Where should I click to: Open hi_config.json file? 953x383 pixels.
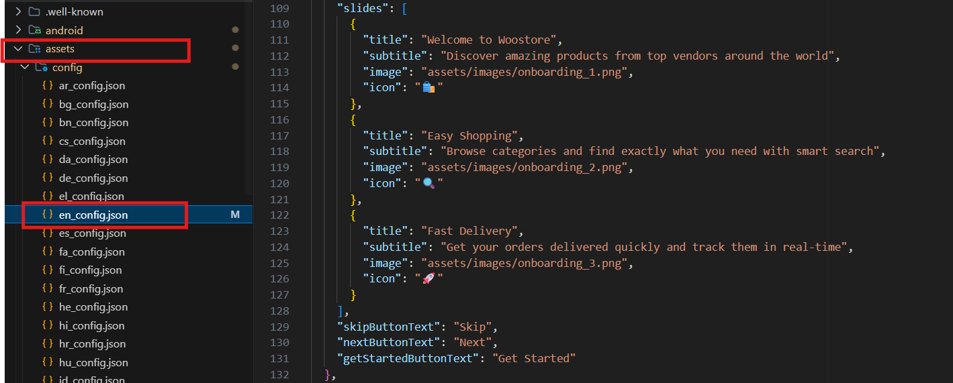pyautogui.click(x=92, y=325)
